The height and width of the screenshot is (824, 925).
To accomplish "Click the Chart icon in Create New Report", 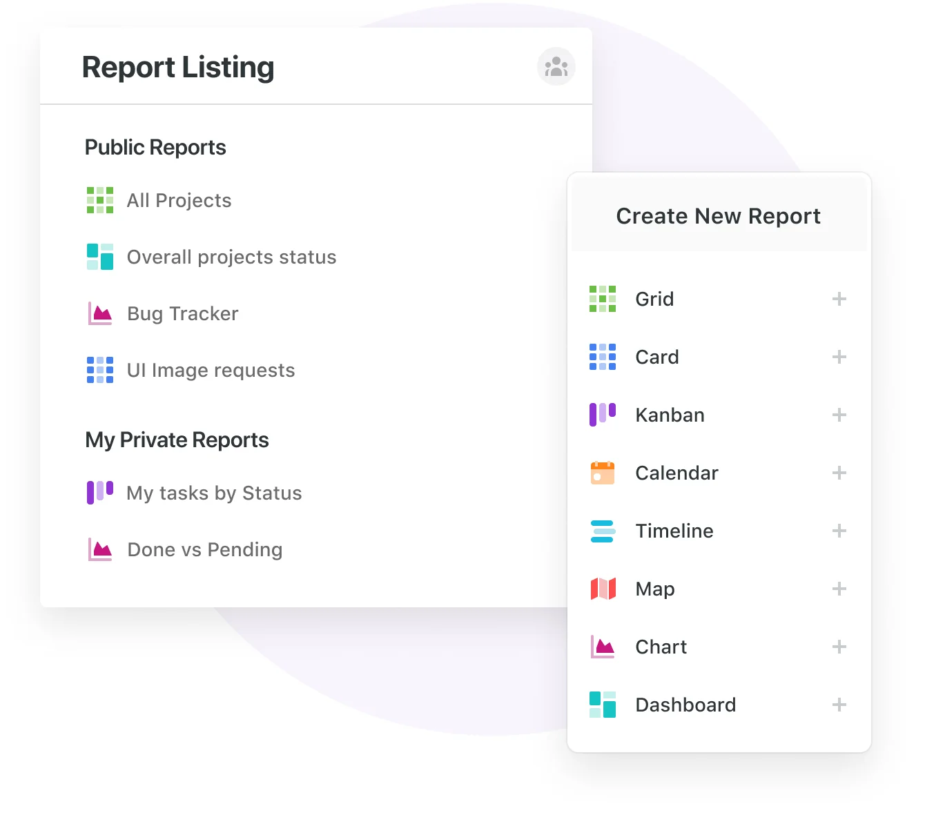I will tap(603, 647).
